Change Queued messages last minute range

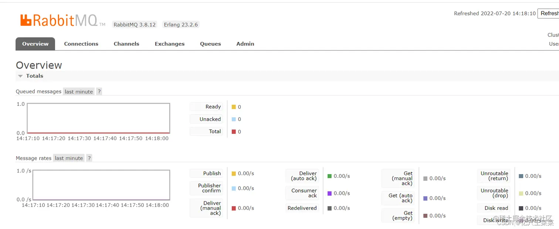[x=79, y=91]
